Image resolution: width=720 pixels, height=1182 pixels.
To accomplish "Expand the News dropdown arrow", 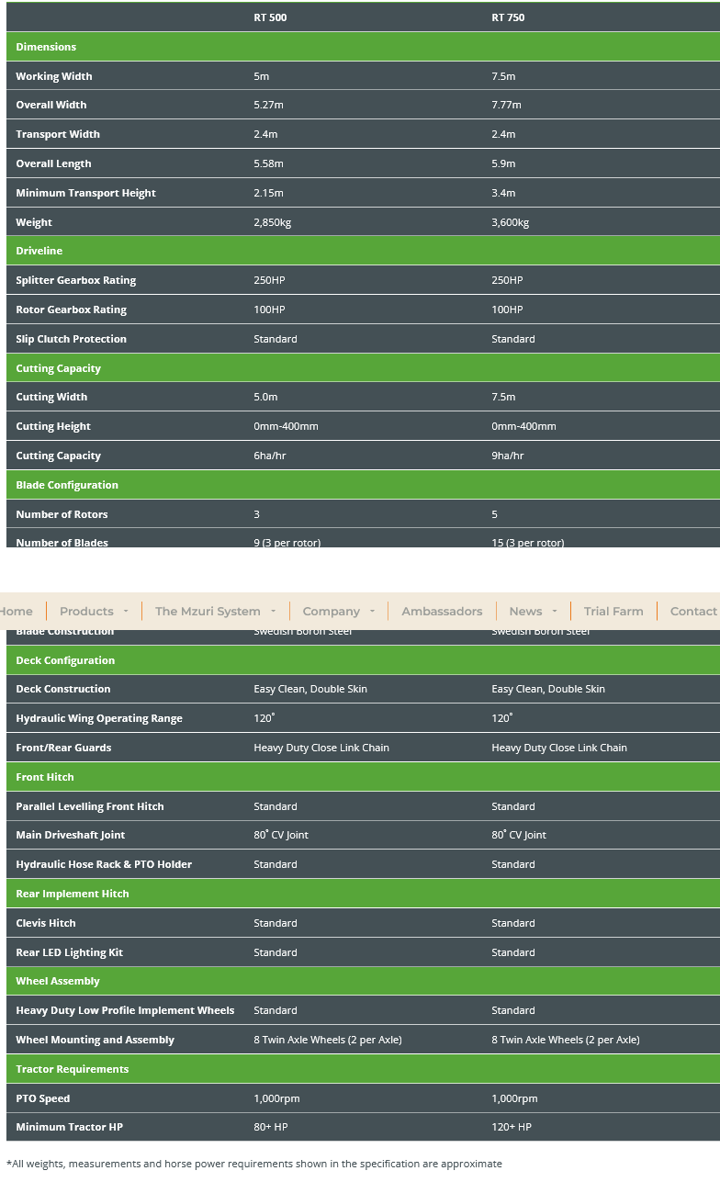I will [x=555, y=612].
